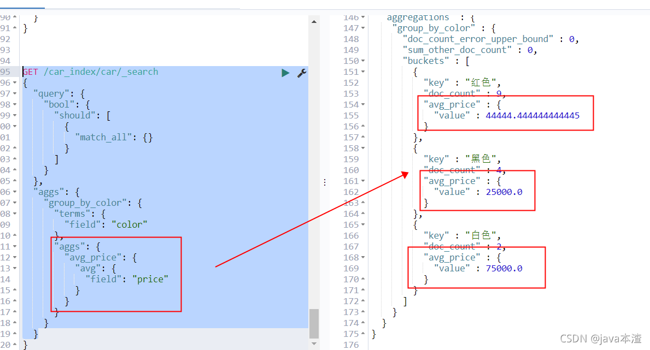Click the "field": "price" line

[x=127, y=279]
